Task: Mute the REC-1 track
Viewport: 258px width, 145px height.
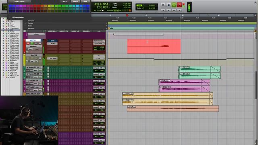Action: pos(40,43)
